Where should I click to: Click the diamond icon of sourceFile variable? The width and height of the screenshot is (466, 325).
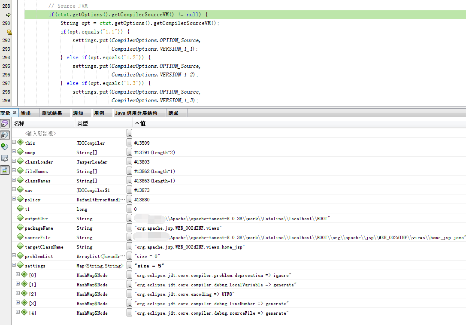(x=20, y=237)
